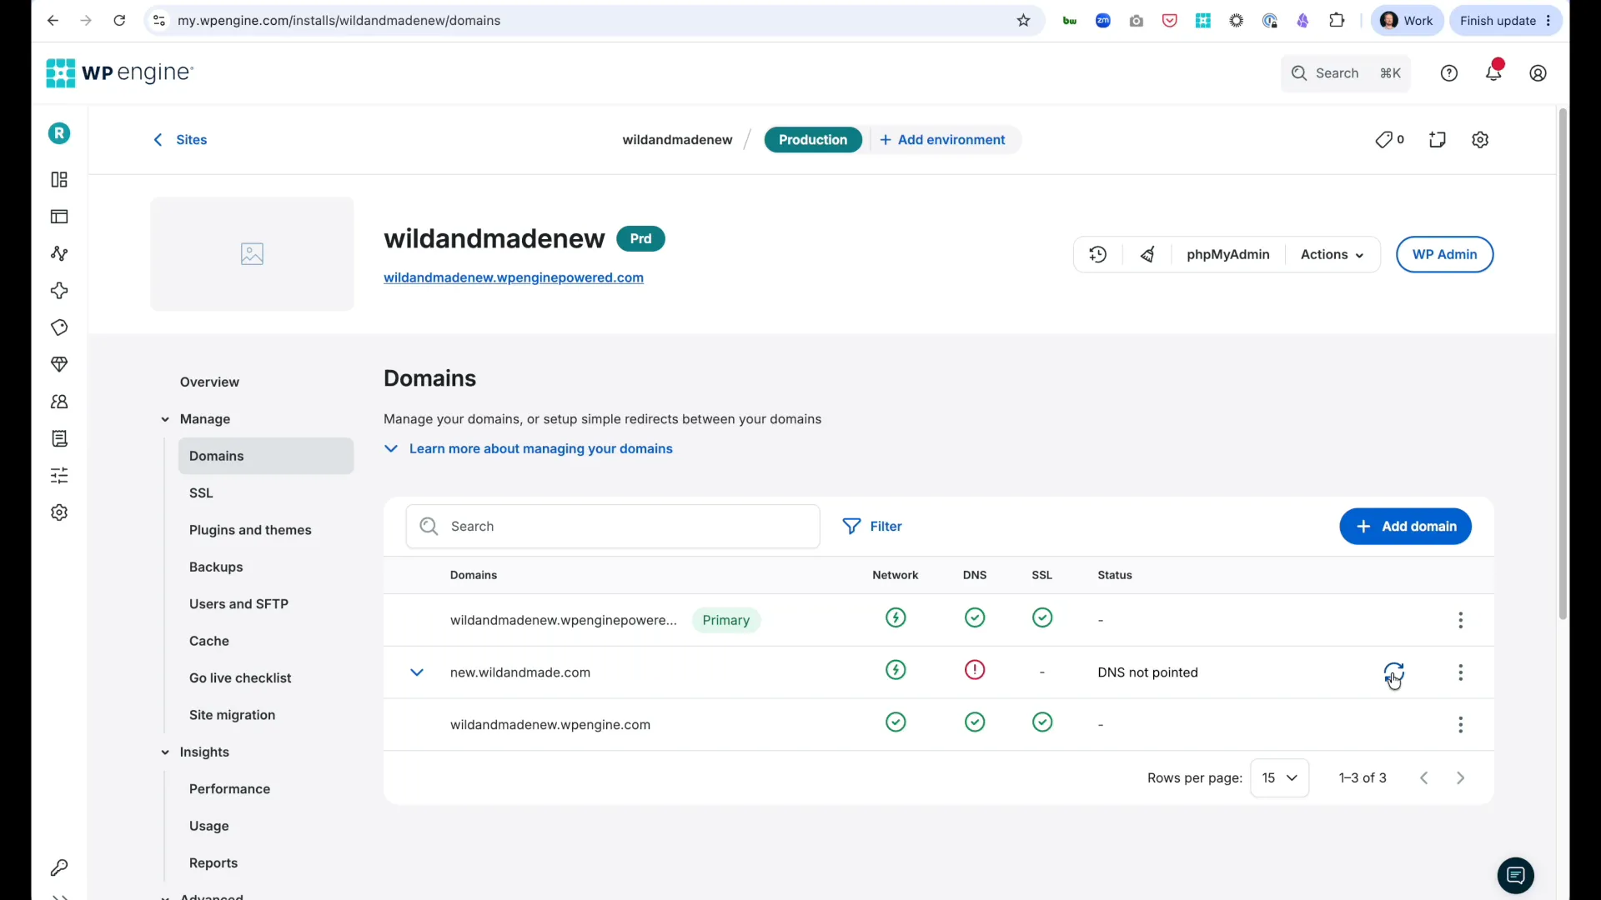Open the Work profile menu

[1408, 21]
